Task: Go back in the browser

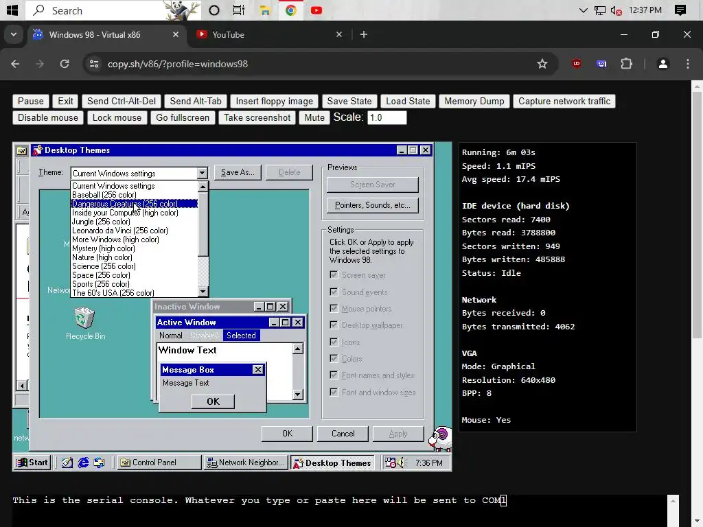Action: point(15,64)
